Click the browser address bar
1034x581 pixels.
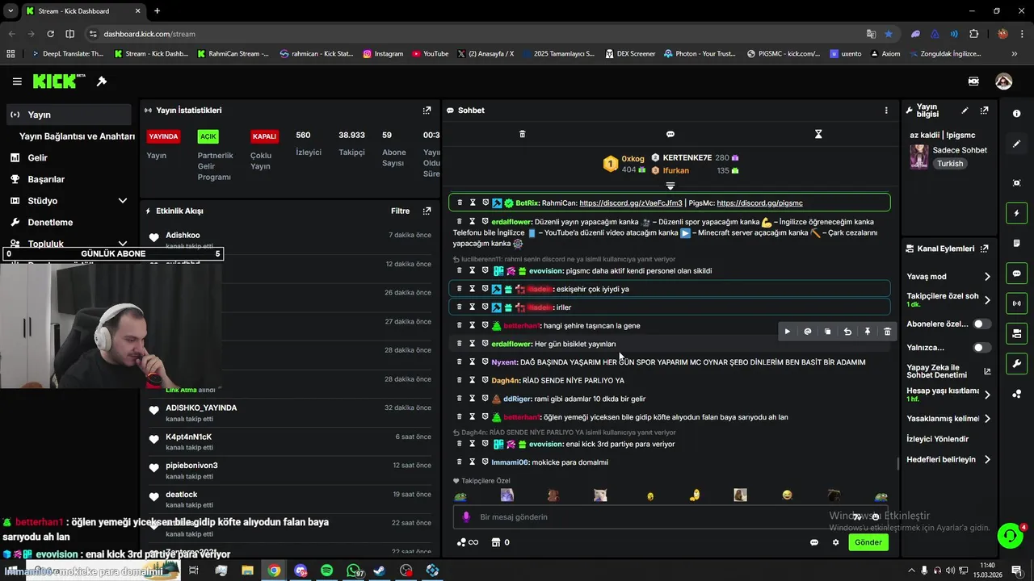[473, 34]
